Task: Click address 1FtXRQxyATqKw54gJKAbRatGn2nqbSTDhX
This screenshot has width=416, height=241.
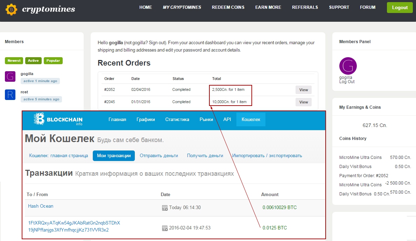Action: (x=74, y=223)
